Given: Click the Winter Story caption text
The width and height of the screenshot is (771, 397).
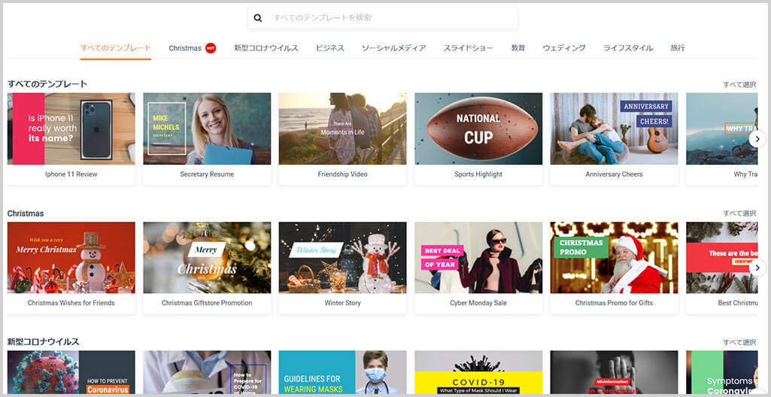Looking at the screenshot, I should [x=343, y=303].
